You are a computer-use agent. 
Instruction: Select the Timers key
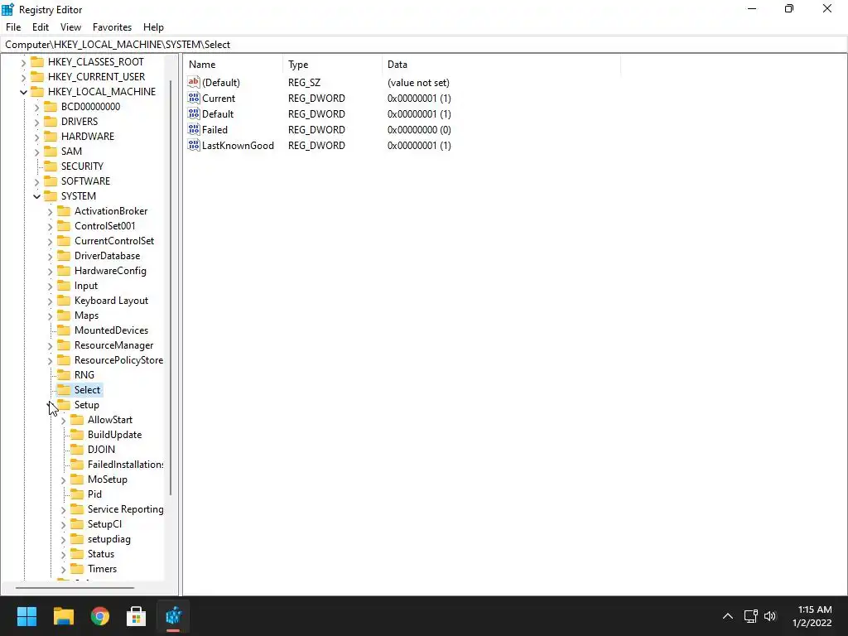pos(102,568)
